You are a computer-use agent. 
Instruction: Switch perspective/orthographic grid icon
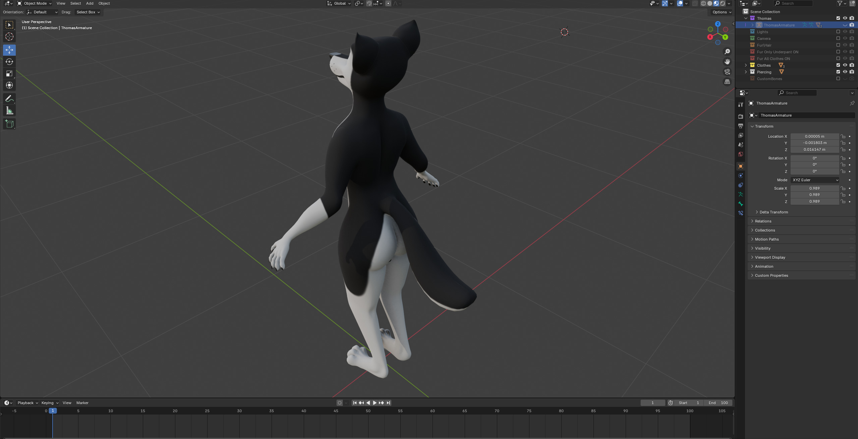[727, 82]
